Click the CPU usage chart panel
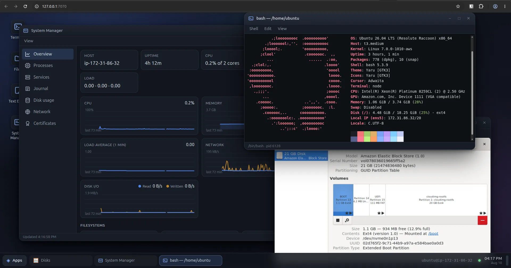Viewport: 511px width, 268px height. click(x=139, y=116)
